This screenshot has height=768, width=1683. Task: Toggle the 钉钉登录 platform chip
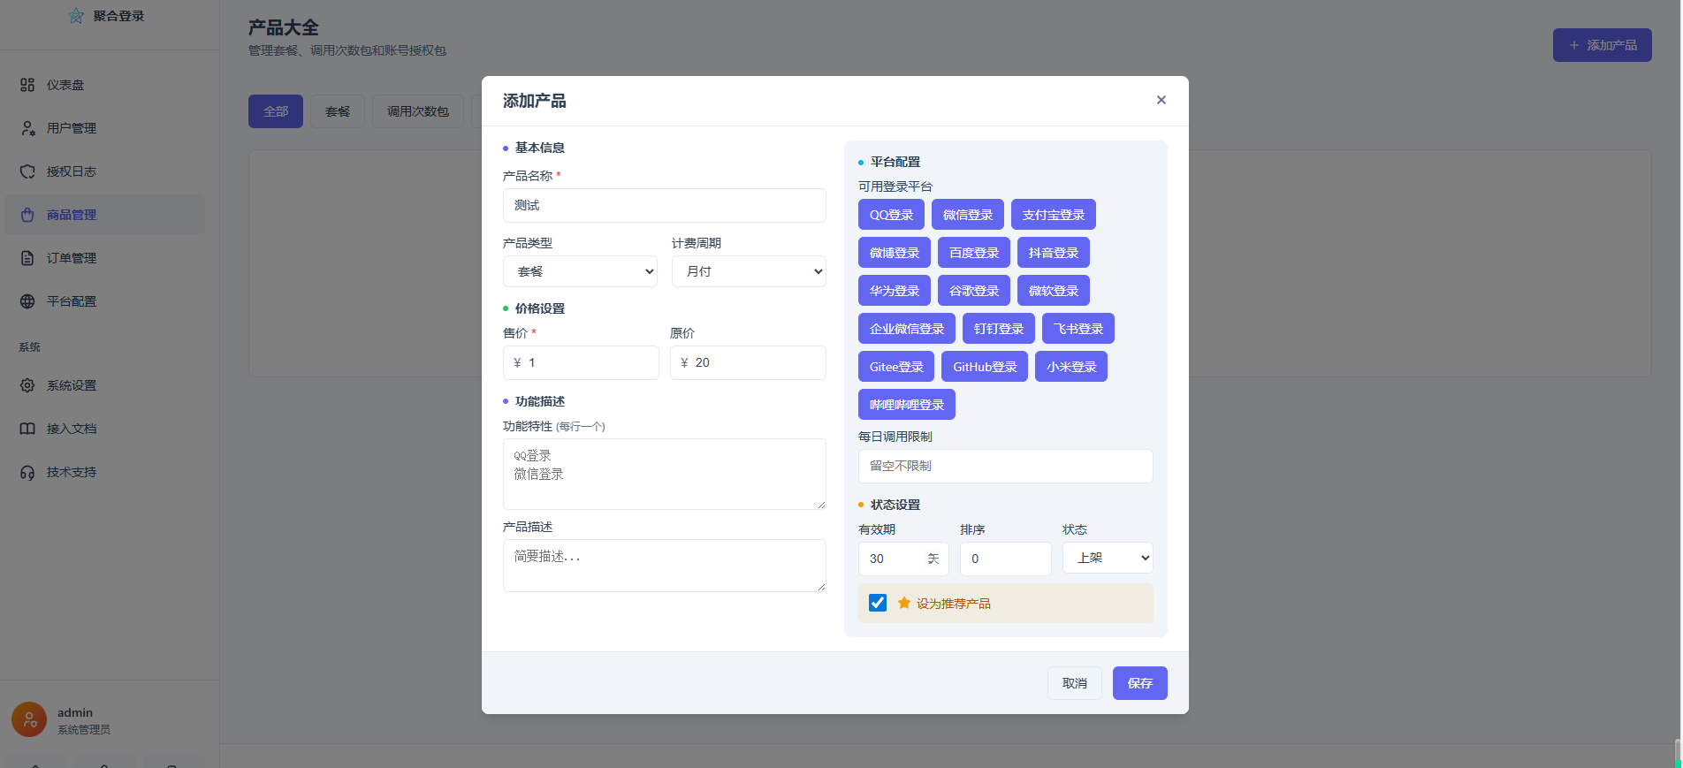(999, 329)
